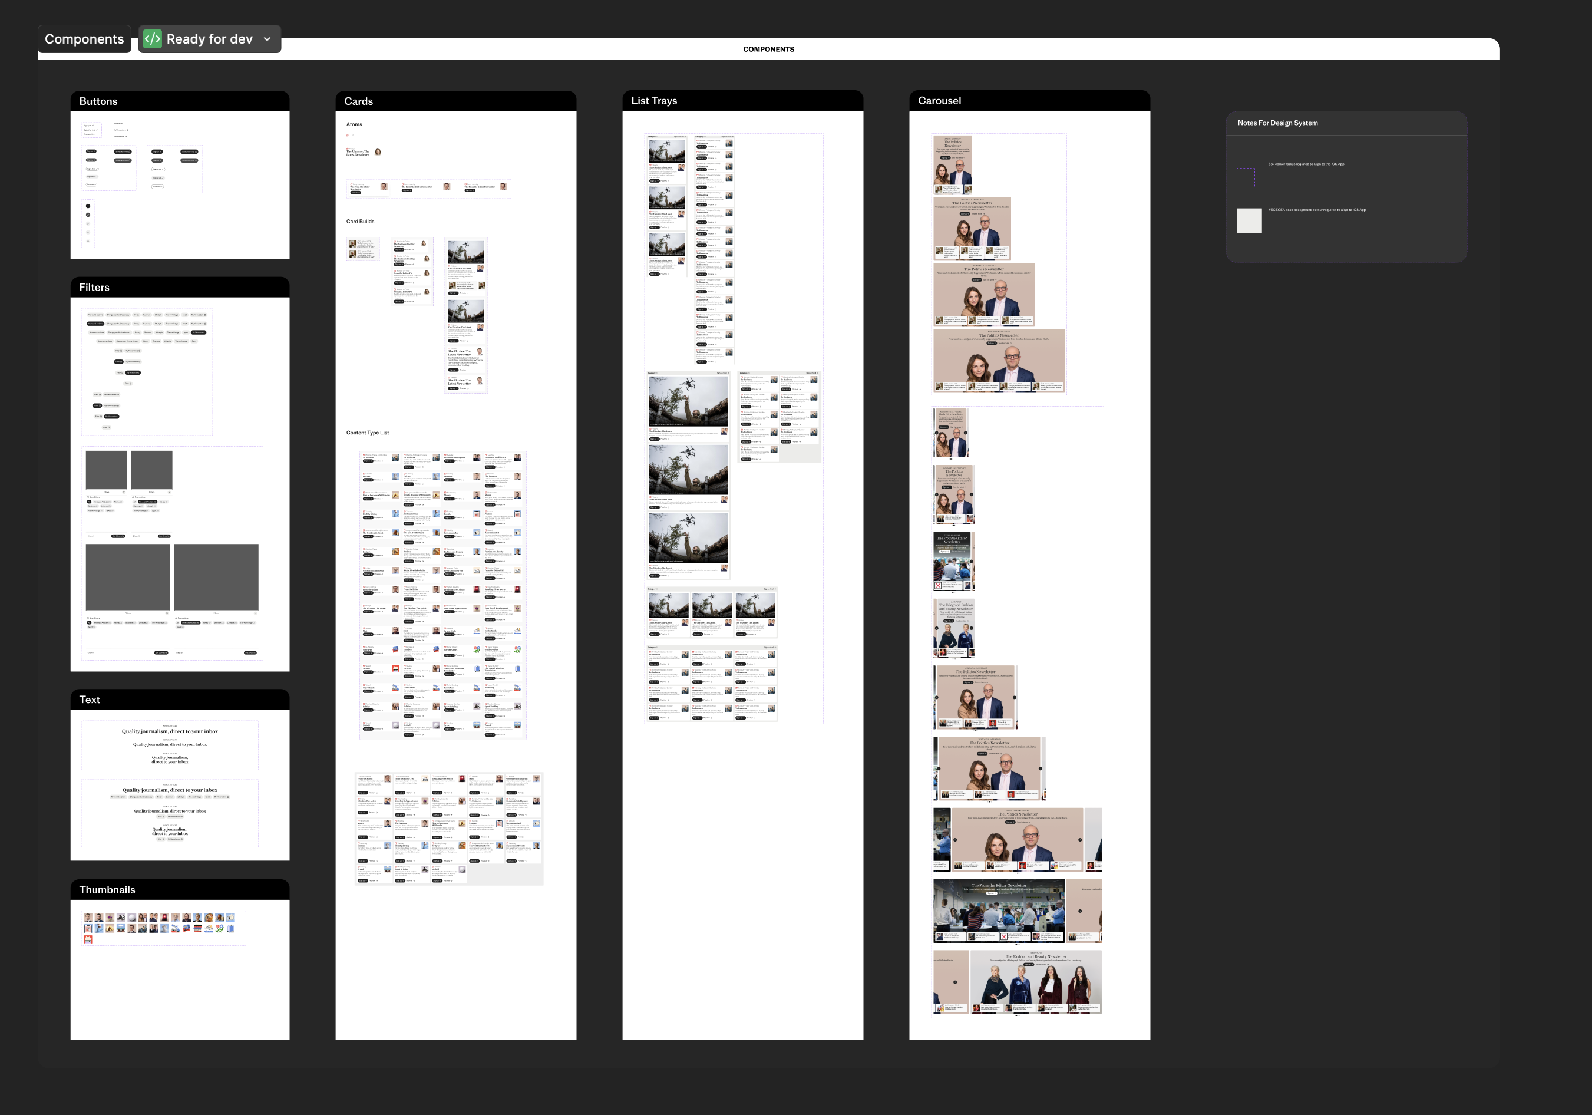This screenshot has height=1115, width=1592.
Task: Click the #ECECEA background colour swatch
Action: (x=1249, y=220)
